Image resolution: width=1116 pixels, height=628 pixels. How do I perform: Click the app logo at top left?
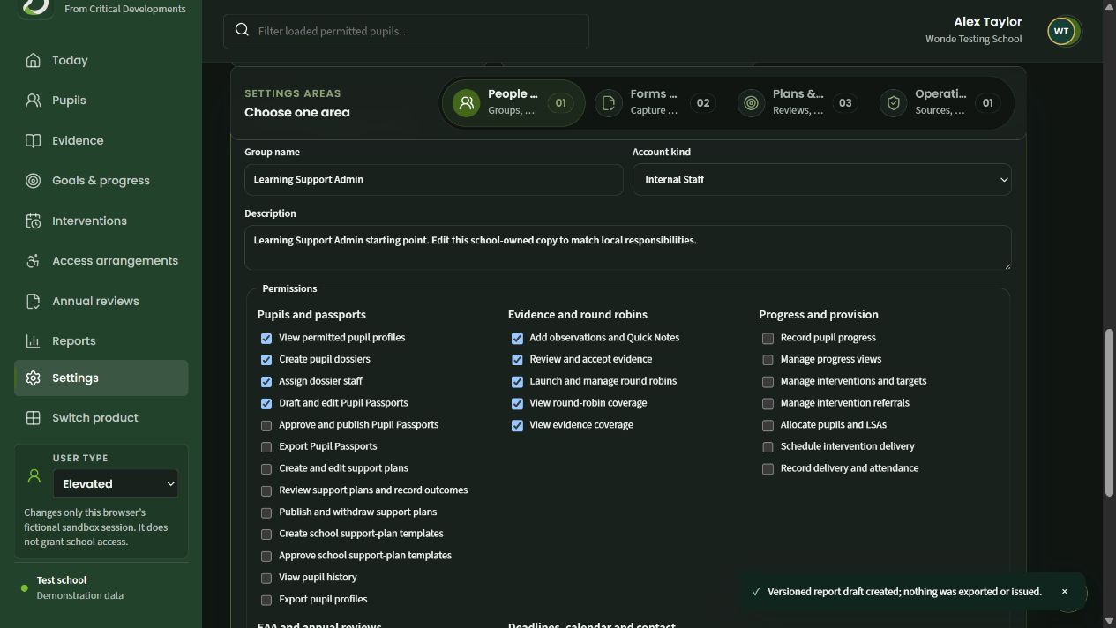[x=35, y=6]
